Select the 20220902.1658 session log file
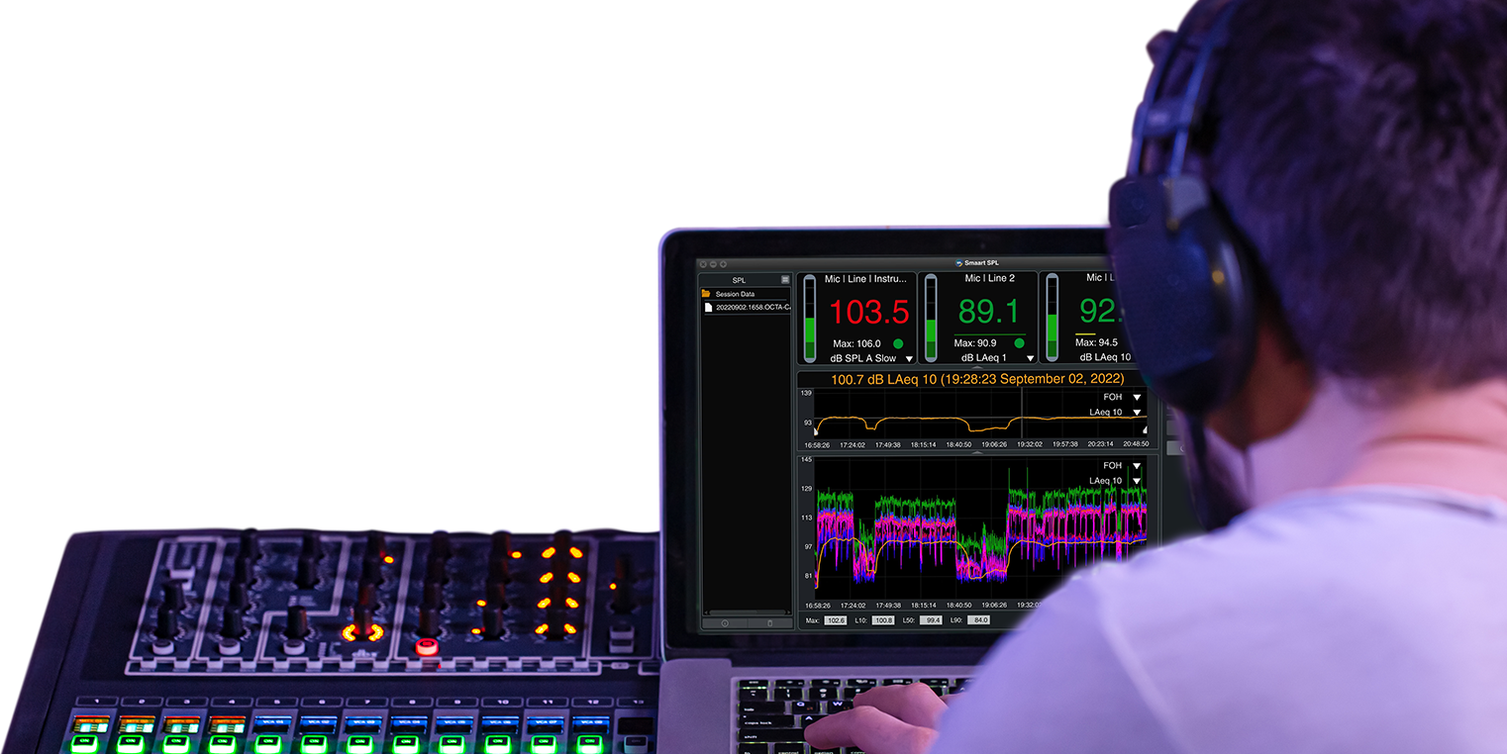The width and height of the screenshot is (1507, 754). (749, 308)
